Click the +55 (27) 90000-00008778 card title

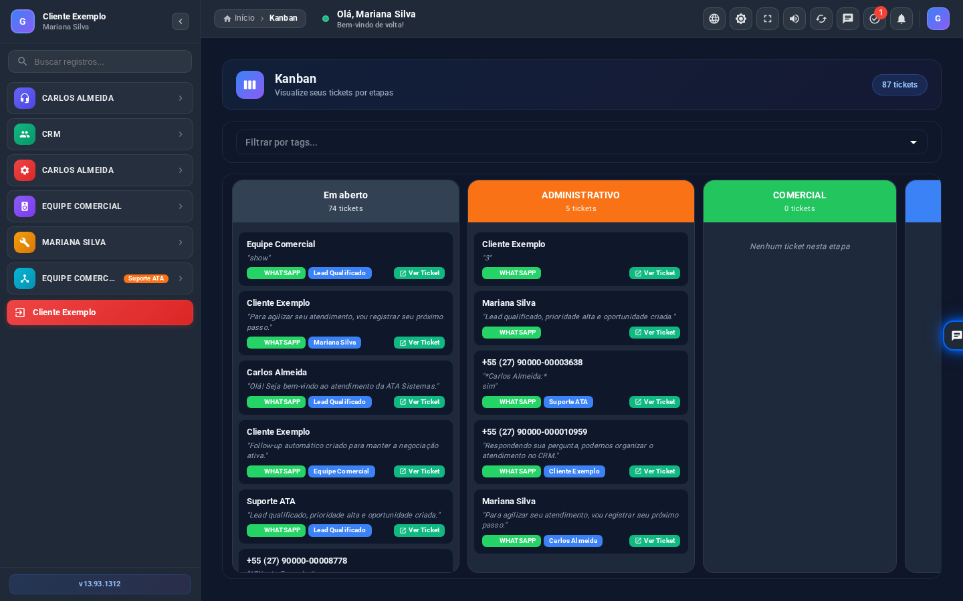point(297,561)
